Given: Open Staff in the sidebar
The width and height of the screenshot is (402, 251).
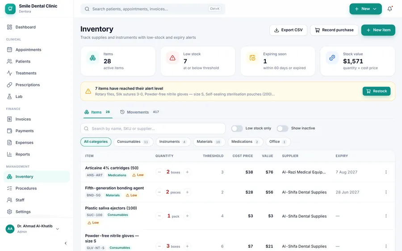Looking at the screenshot, I should (x=37, y=200).
